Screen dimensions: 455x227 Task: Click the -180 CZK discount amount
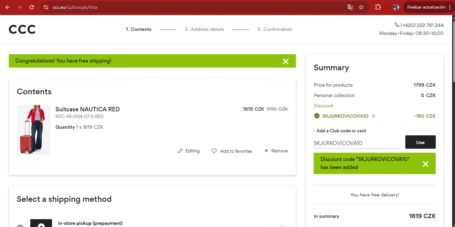tap(425, 116)
